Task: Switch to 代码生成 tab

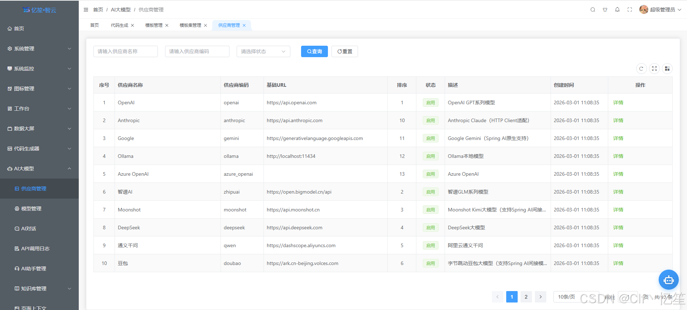Action: [120, 25]
